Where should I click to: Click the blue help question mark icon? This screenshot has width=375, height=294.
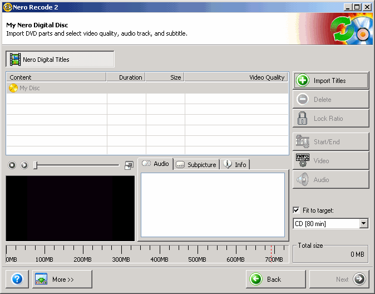point(17,279)
